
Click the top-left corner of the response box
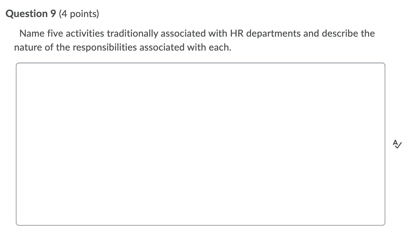coord(18,64)
